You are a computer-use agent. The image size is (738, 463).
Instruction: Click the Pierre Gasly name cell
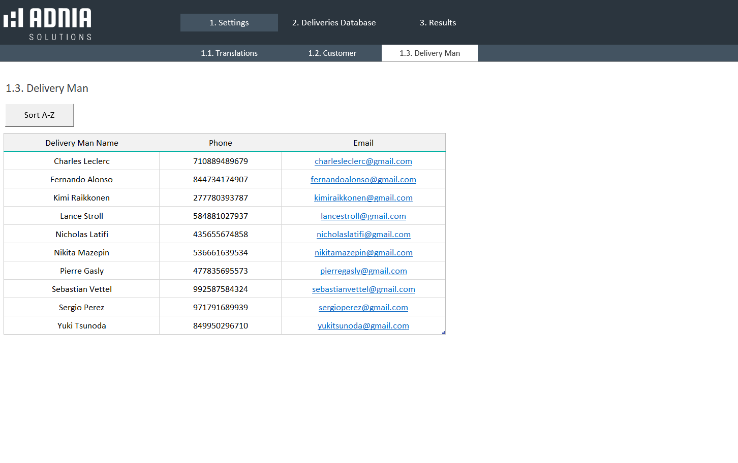82,271
